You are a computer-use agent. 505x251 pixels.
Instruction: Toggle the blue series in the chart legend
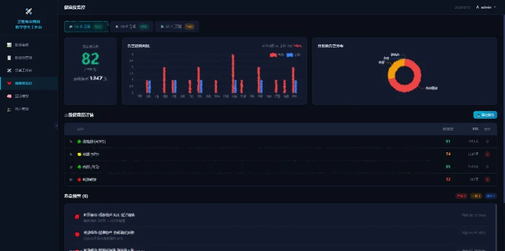pos(293,55)
